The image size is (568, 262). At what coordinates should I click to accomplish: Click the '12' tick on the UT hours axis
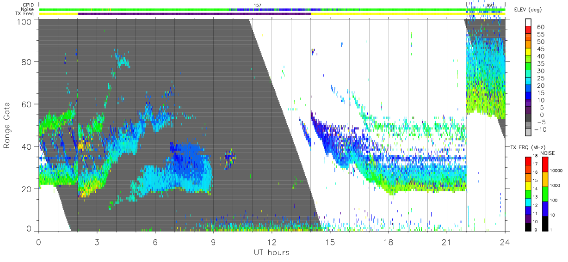pyautogui.click(x=272, y=242)
